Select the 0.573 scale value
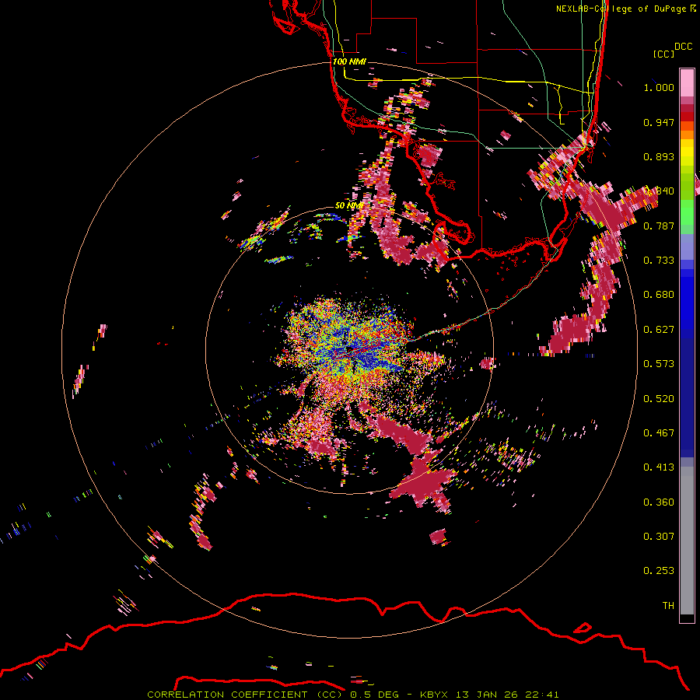 point(659,364)
